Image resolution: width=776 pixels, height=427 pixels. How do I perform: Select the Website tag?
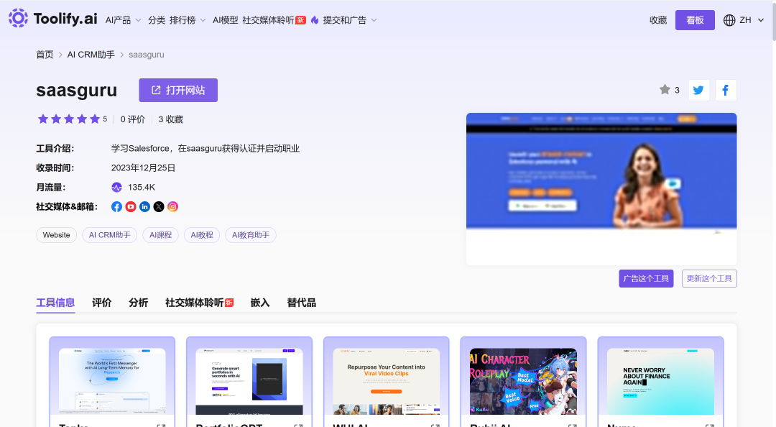57,235
